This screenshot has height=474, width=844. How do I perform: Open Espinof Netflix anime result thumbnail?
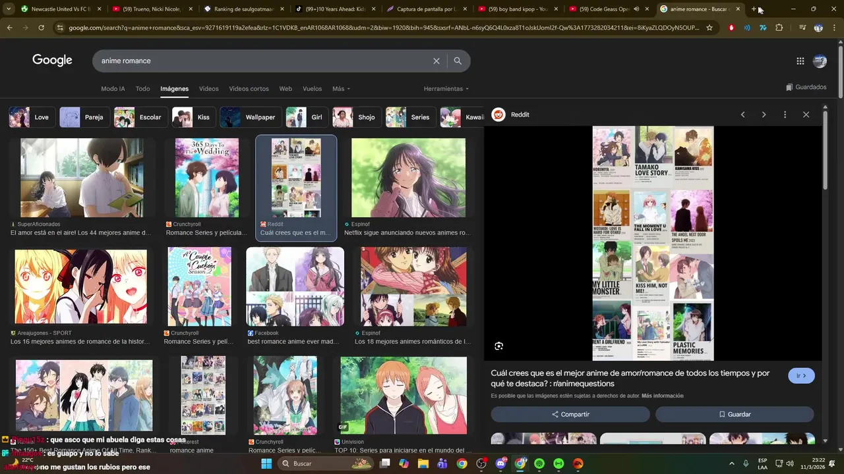click(408, 178)
